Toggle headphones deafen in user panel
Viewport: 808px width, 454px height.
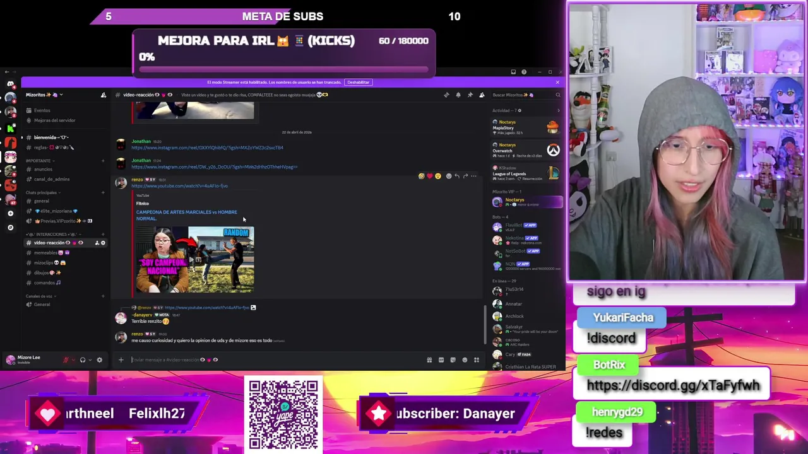coord(83,360)
